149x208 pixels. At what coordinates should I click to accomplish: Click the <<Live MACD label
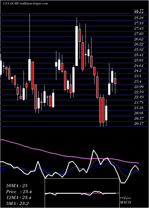coord(125,200)
